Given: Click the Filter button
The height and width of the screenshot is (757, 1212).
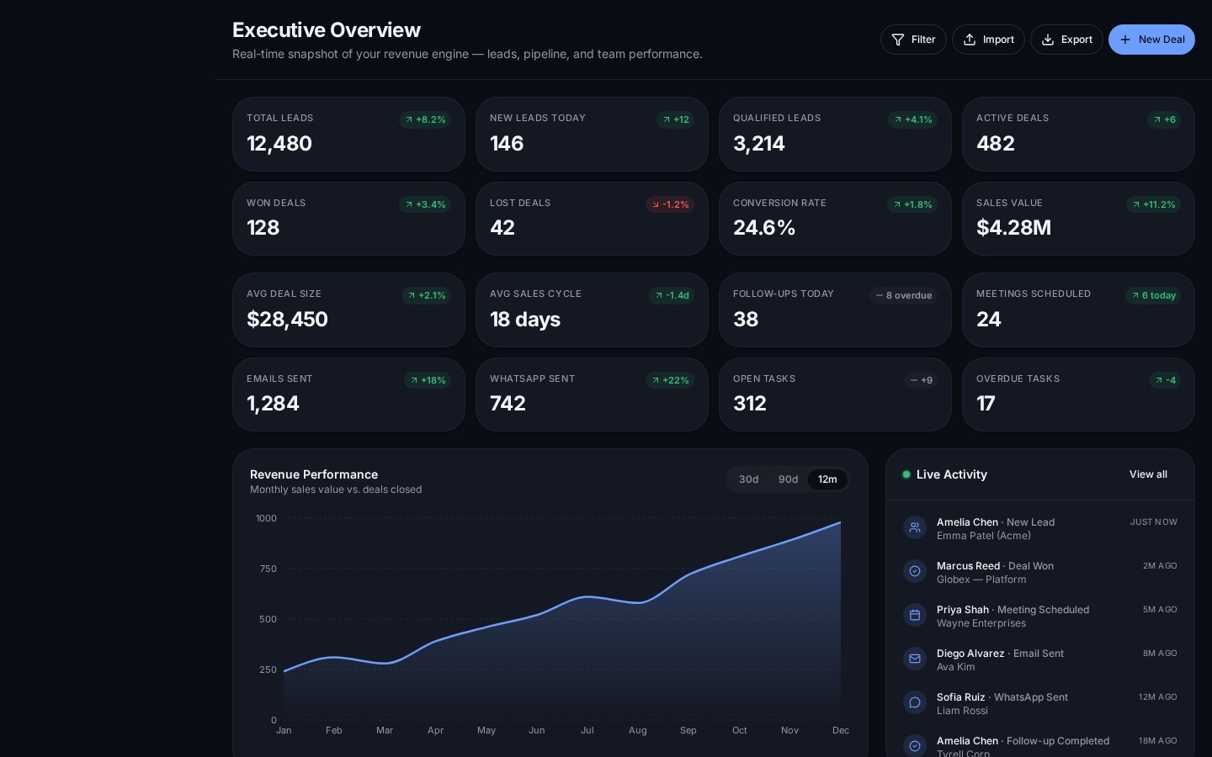Looking at the screenshot, I should tap(913, 40).
